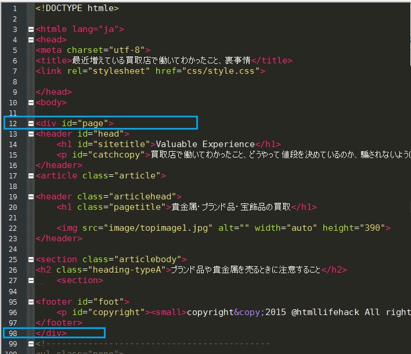Click the <small> tag on line 96
The height and width of the screenshot is (354, 411).
pos(169,312)
